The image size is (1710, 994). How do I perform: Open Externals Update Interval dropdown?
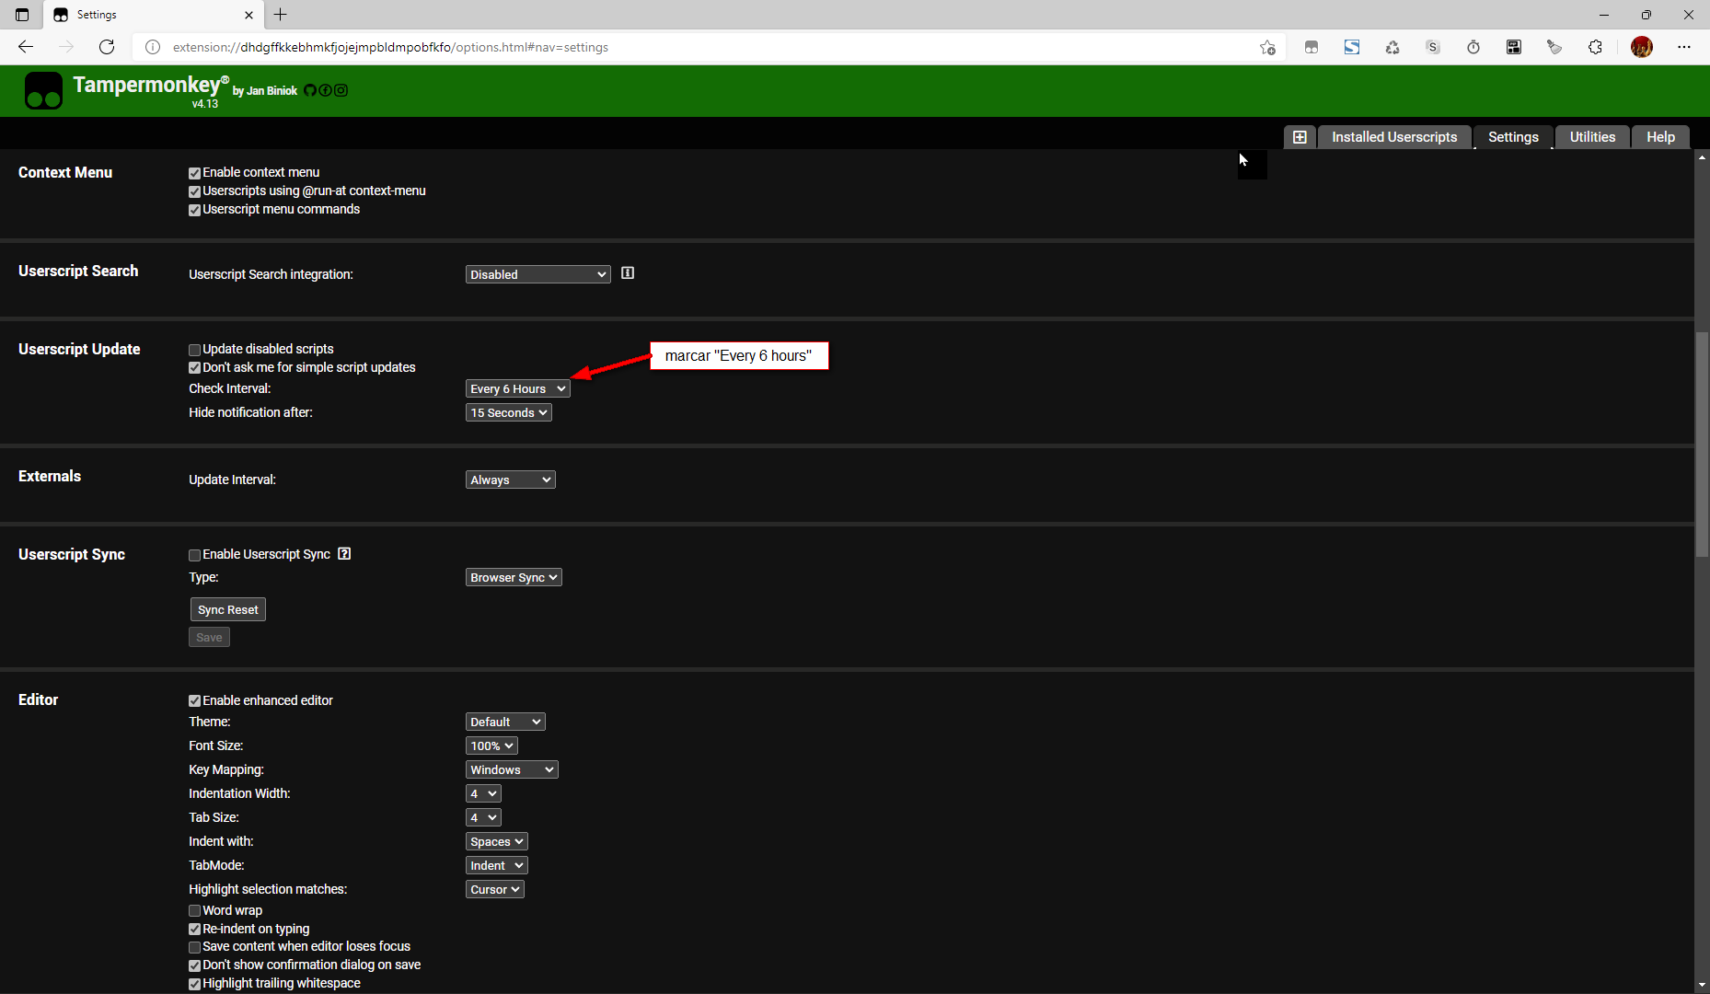[510, 480]
